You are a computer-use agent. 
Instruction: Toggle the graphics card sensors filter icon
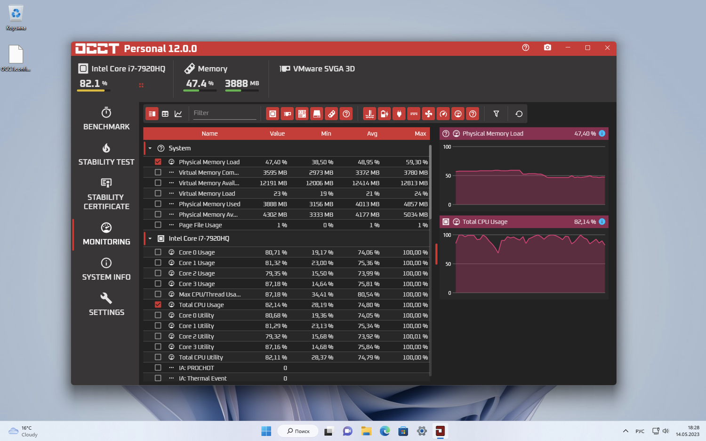tap(287, 113)
